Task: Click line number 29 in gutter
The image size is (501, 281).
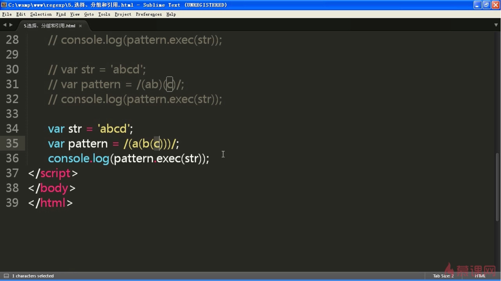Action: pos(12,55)
